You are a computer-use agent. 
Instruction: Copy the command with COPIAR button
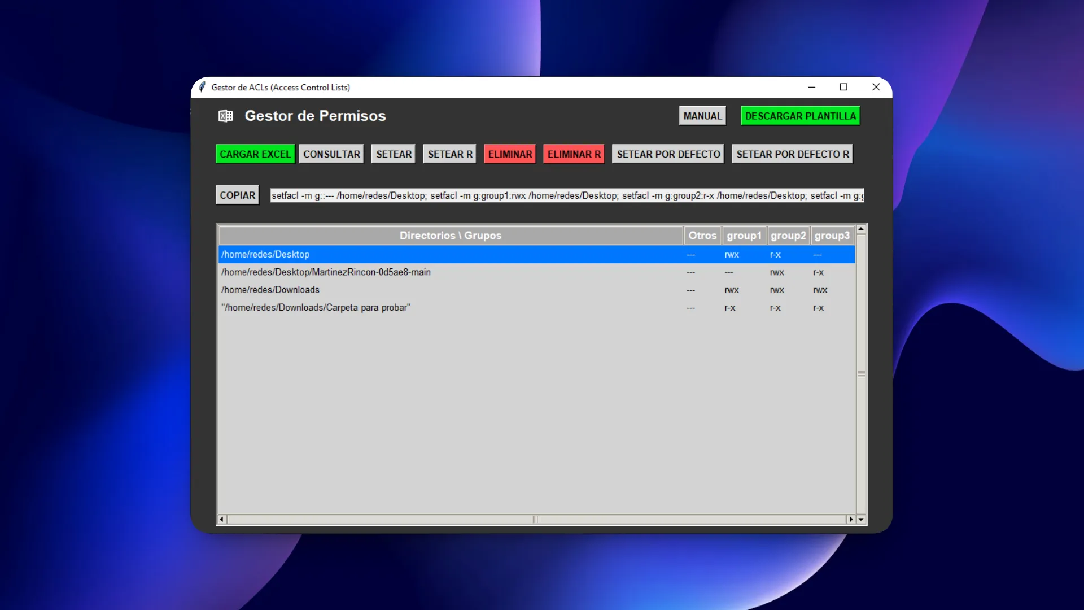237,195
